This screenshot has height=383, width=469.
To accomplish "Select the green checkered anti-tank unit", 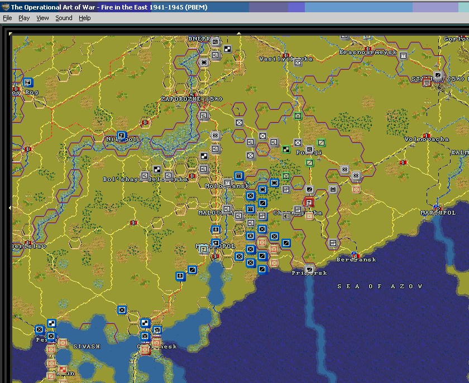I will (286, 149).
